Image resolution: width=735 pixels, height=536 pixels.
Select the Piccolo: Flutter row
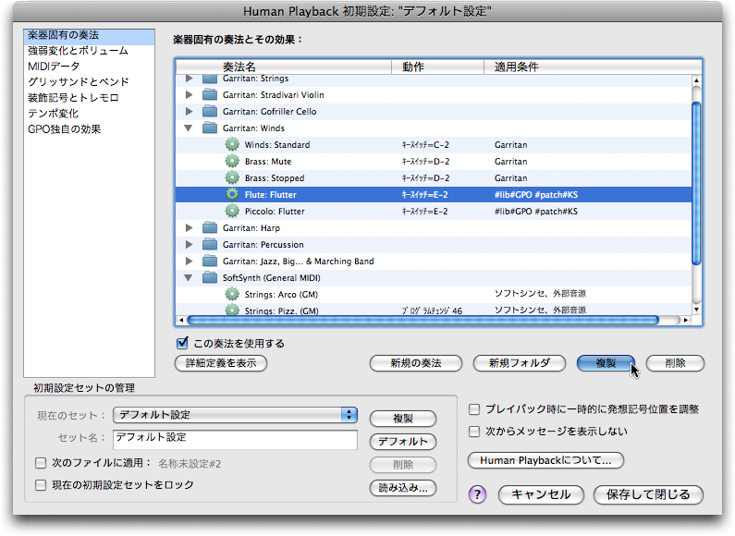434,212
